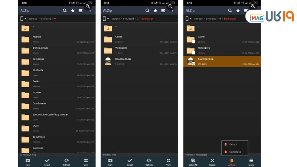Expand the device dropdown in the right screen
The height and width of the screenshot is (167, 297).
pyautogui.click(x=189, y=19)
